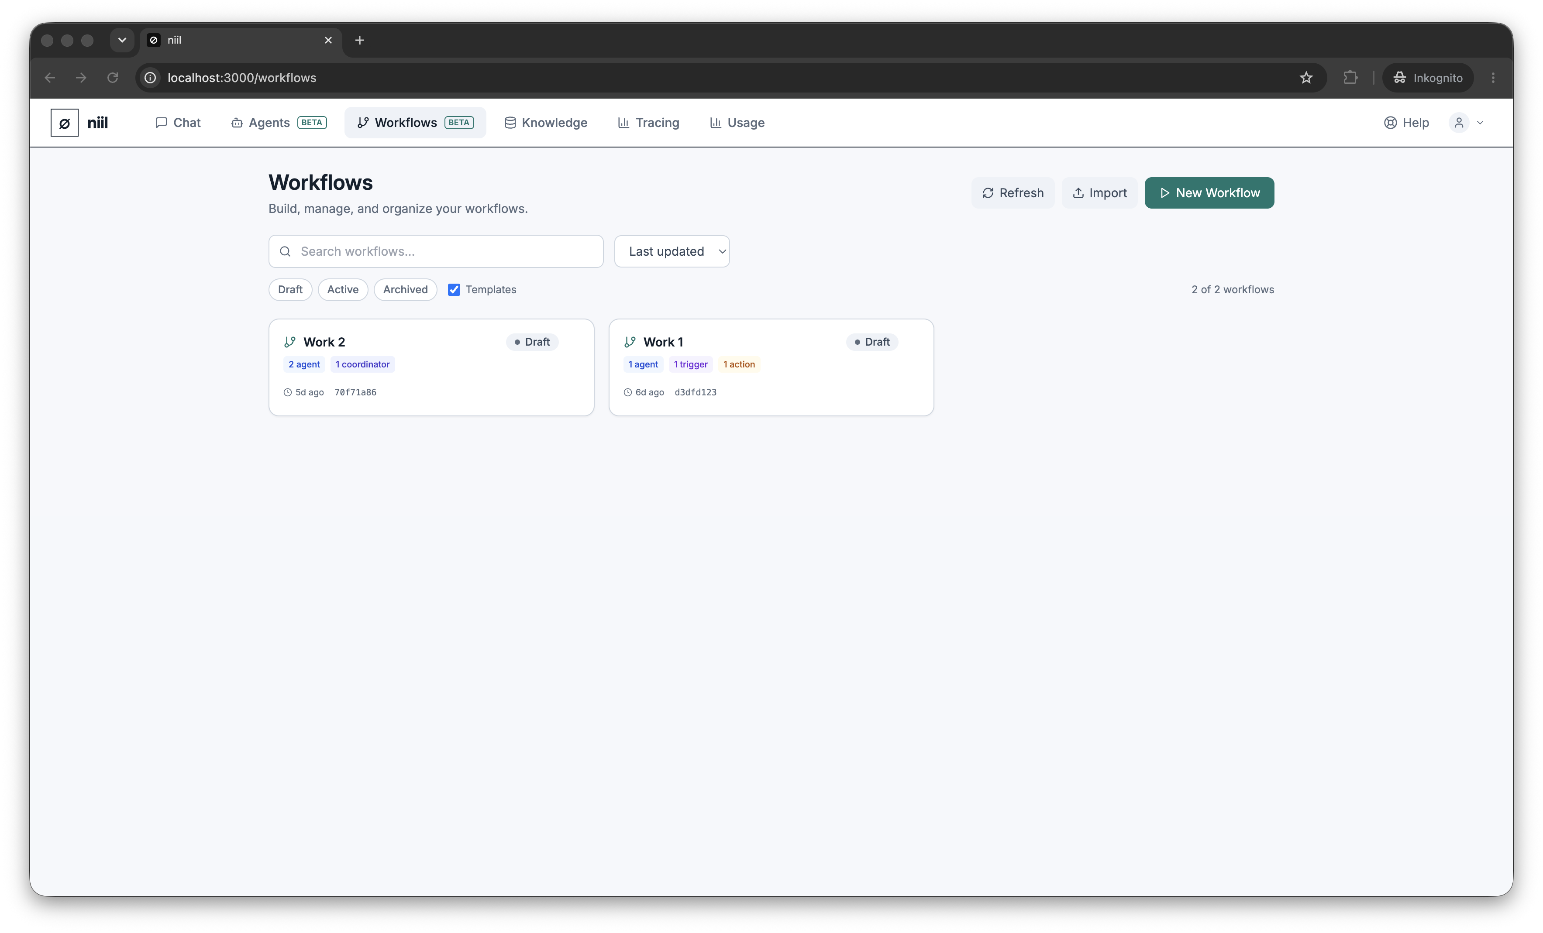Screen dimensions: 1543x933
Task: Filter by Active status
Action: click(x=343, y=290)
